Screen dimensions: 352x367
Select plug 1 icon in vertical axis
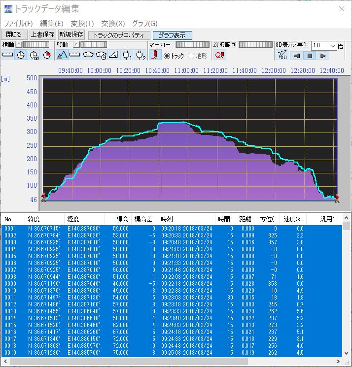tap(127, 55)
